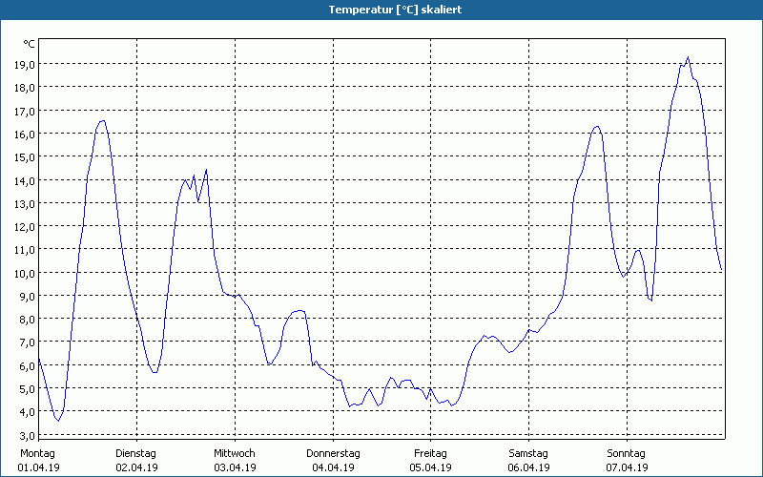Click the 18,0 y-axis label

25,88
